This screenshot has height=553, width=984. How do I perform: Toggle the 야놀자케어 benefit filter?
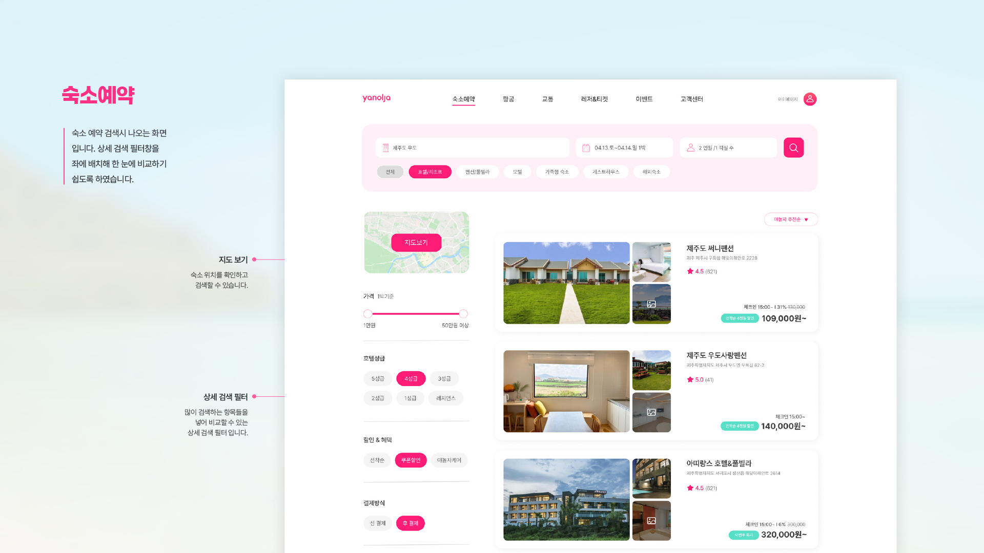tap(449, 460)
